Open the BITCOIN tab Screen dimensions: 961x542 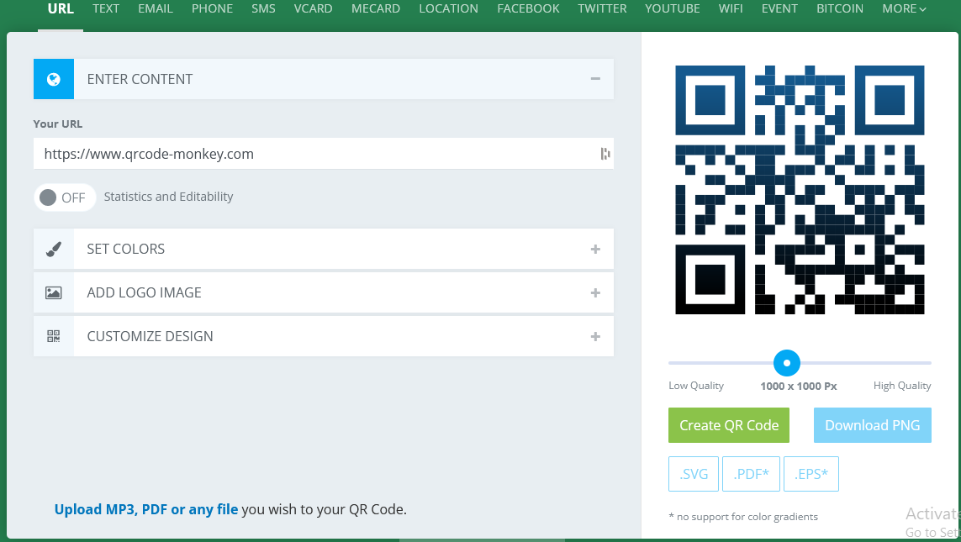tap(840, 8)
